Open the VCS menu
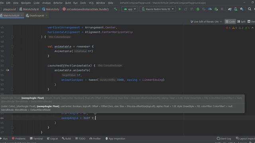The image size is (255, 143). (91, 3)
